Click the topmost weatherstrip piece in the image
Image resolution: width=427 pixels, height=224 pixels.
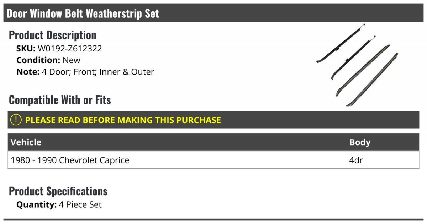pyautogui.click(x=341, y=44)
